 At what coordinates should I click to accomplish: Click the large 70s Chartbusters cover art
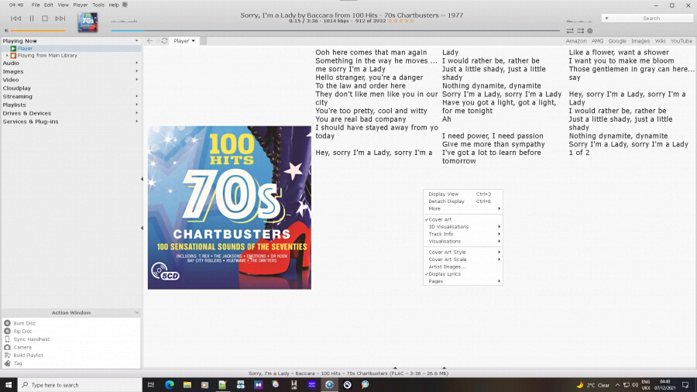(229, 208)
